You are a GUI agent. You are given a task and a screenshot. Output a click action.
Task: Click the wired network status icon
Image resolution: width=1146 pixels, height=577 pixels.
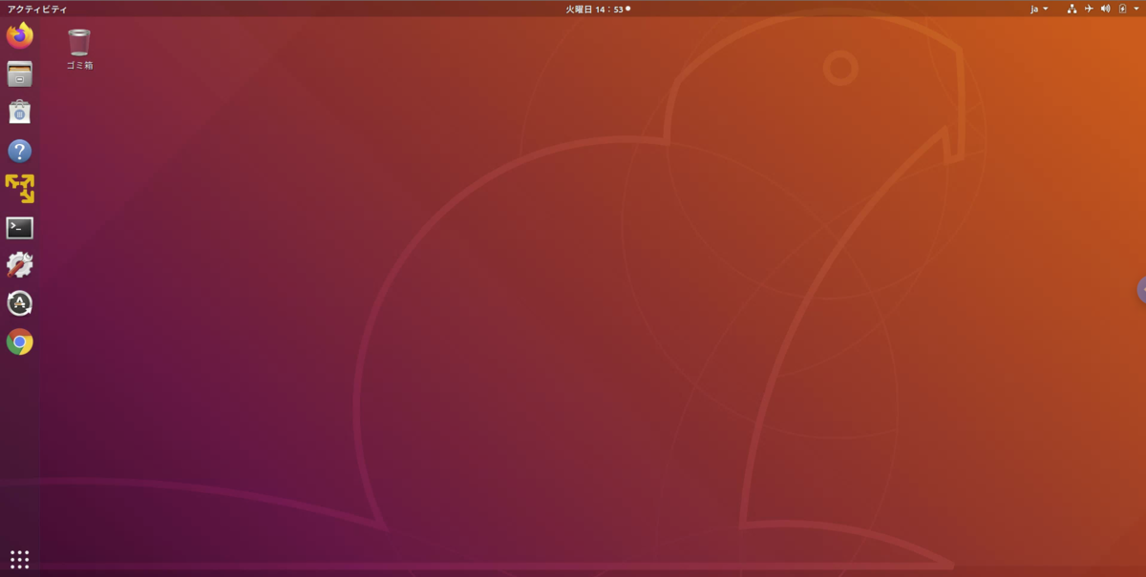[1072, 9]
